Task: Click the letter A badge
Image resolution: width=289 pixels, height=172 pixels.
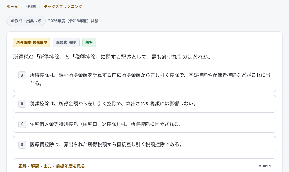Action: point(22,75)
